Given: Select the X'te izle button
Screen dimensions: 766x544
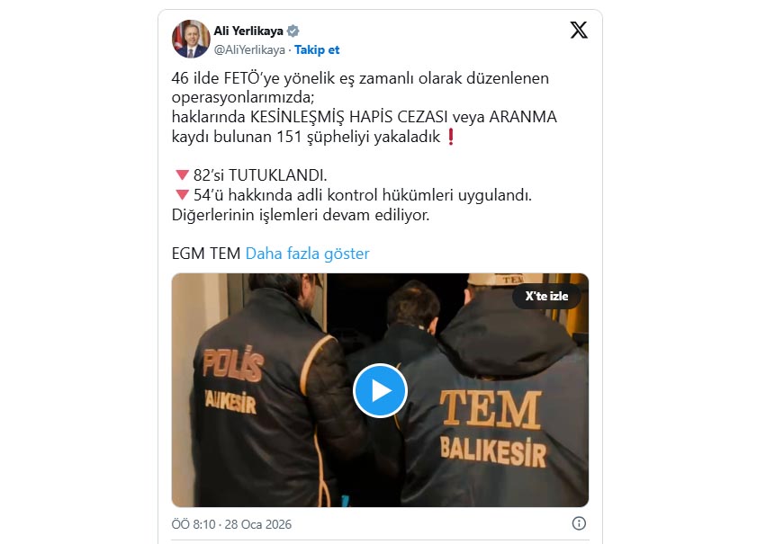Looking at the screenshot, I should [546, 296].
